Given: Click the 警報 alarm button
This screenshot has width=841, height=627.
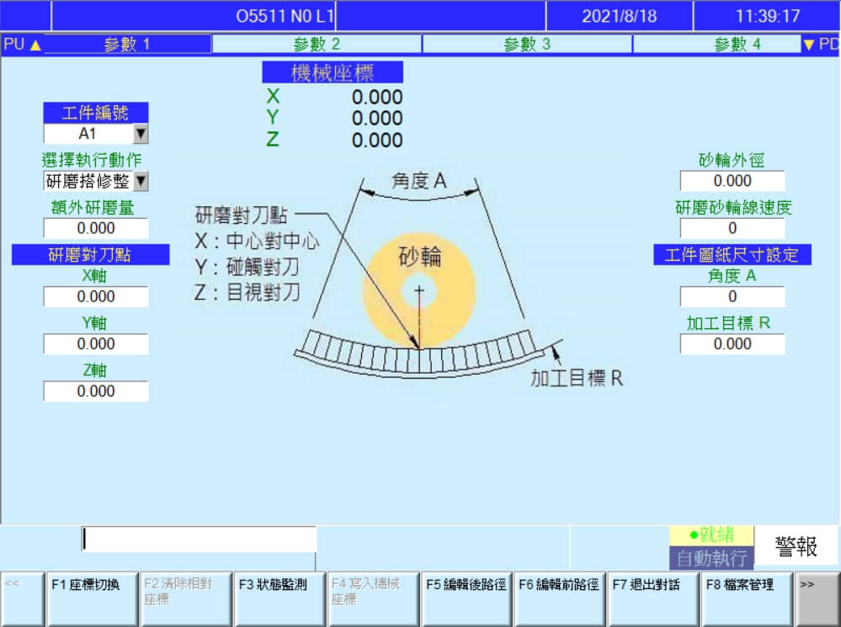Looking at the screenshot, I should pyautogui.click(x=796, y=547).
